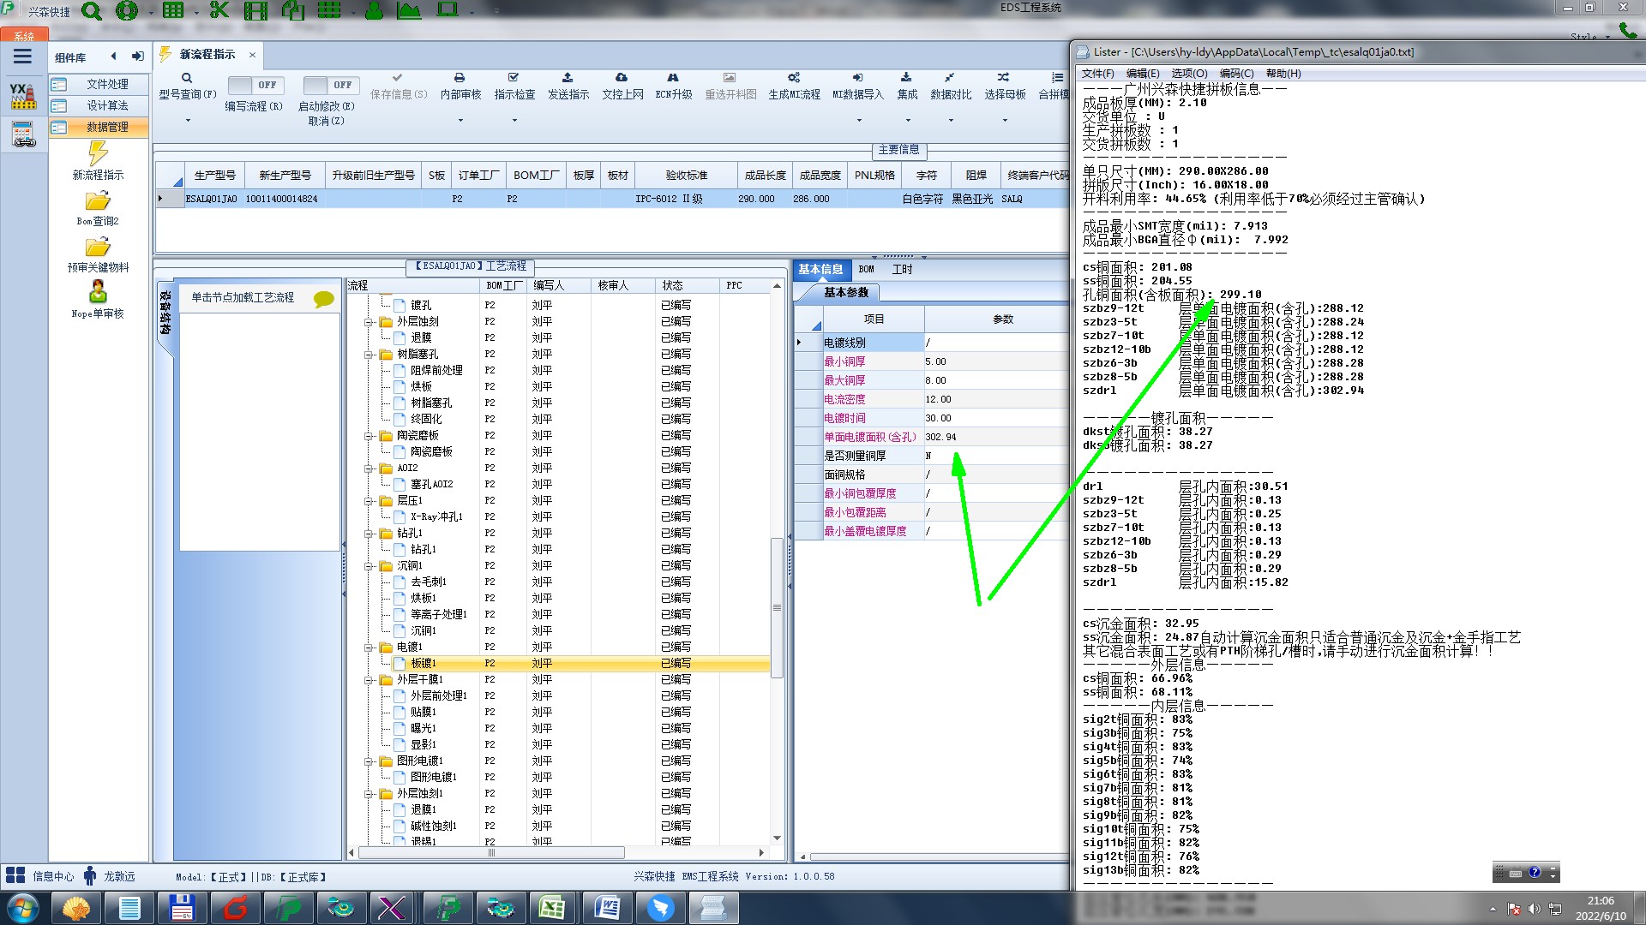
Task: Click the green scissors icon in title bar
Action: (x=219, y=10)
